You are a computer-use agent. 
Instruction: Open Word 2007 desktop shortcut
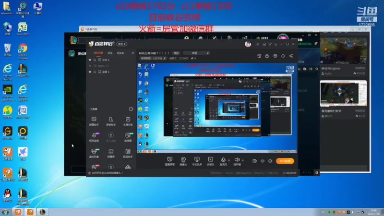tap(23, 112)
